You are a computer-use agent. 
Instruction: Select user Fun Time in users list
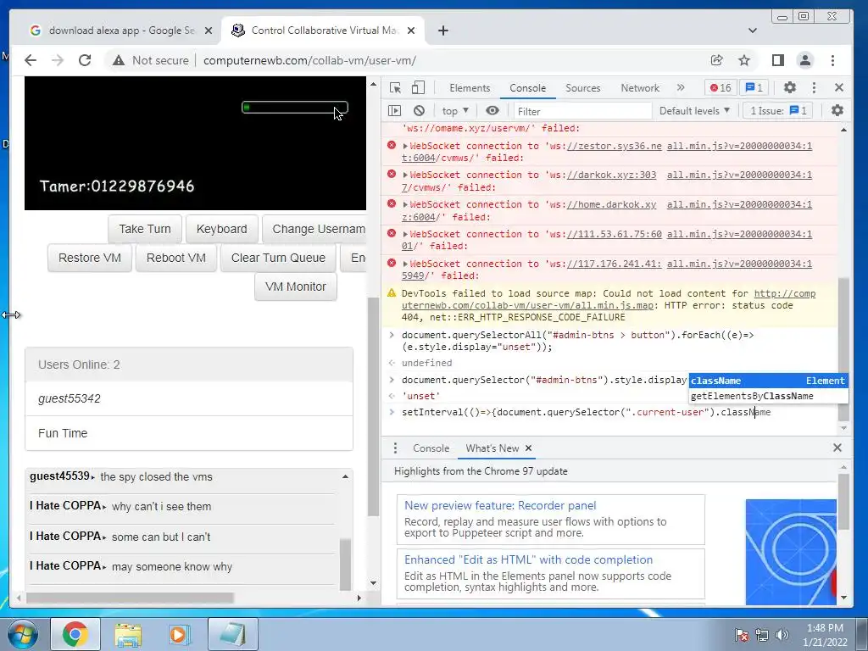[x=189, y=433]
